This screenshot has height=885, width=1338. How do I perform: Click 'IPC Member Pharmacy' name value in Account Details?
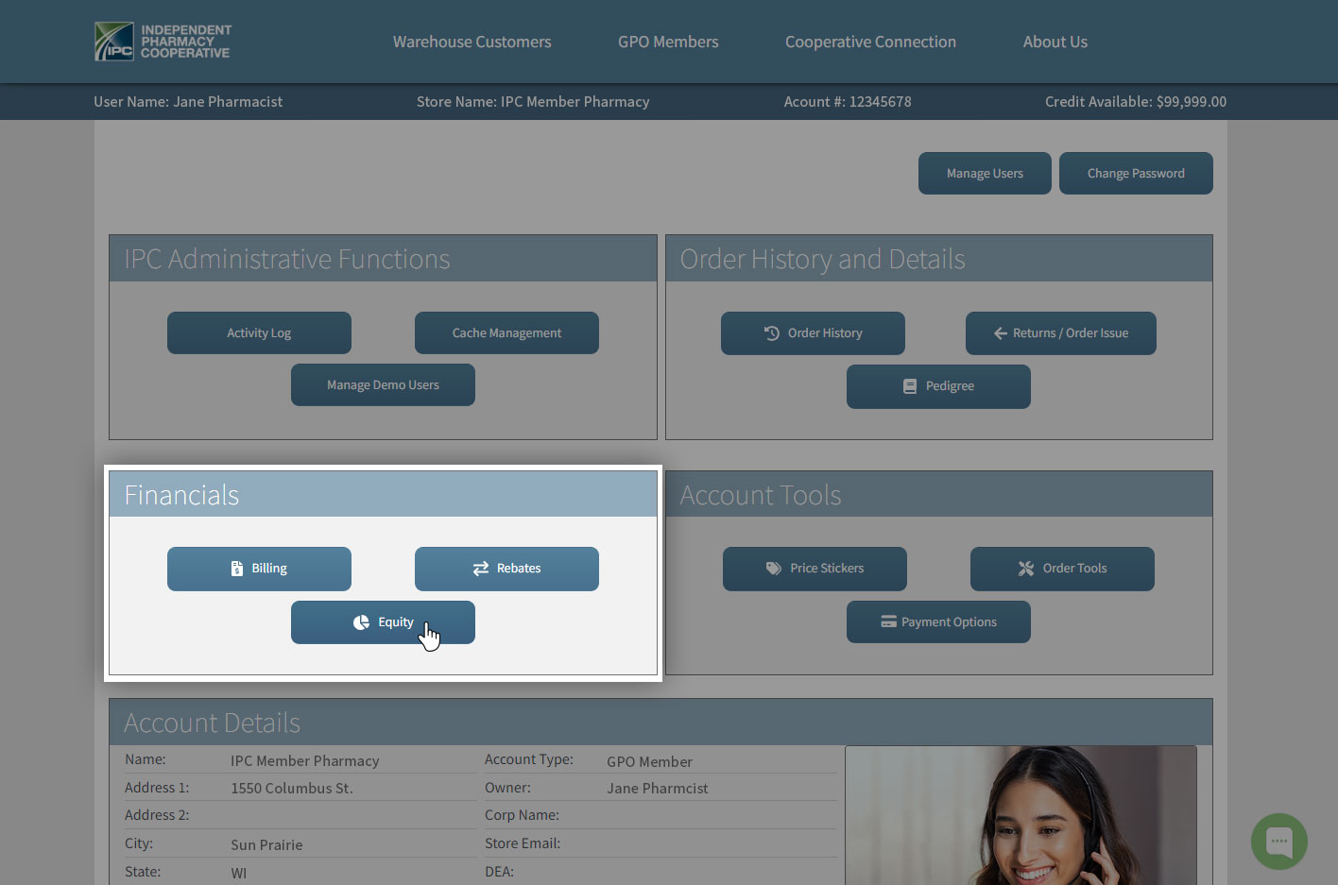[x=305, y=761]
